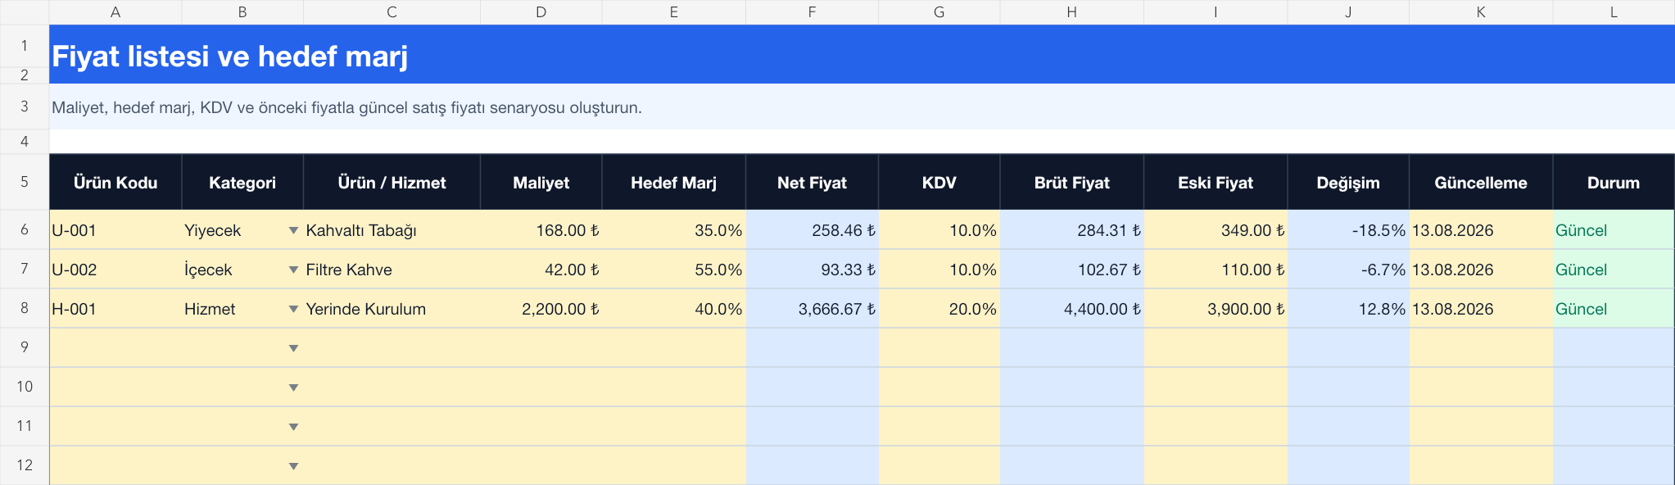Open Kategori dropdown for Hizmet row
Image resolution: width=1675 pixels, height=485 pixels.
point(293,310)
